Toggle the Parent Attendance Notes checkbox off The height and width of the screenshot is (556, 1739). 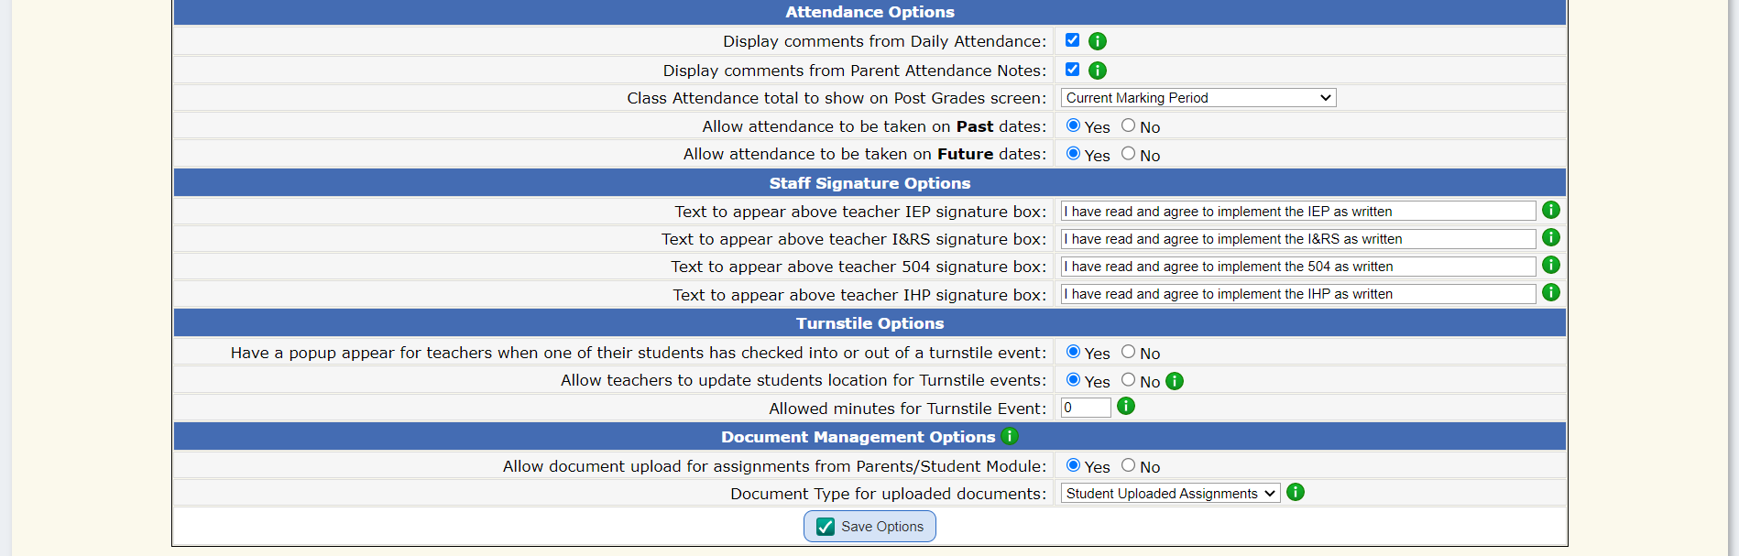tap(1072, 68)
